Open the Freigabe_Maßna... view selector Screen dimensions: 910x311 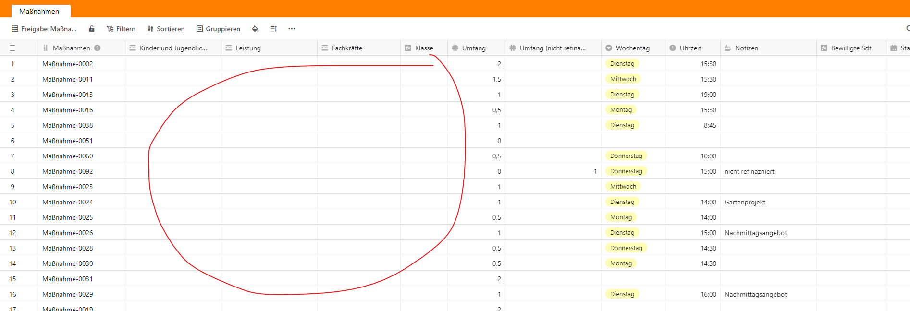(x=44, y=29)
